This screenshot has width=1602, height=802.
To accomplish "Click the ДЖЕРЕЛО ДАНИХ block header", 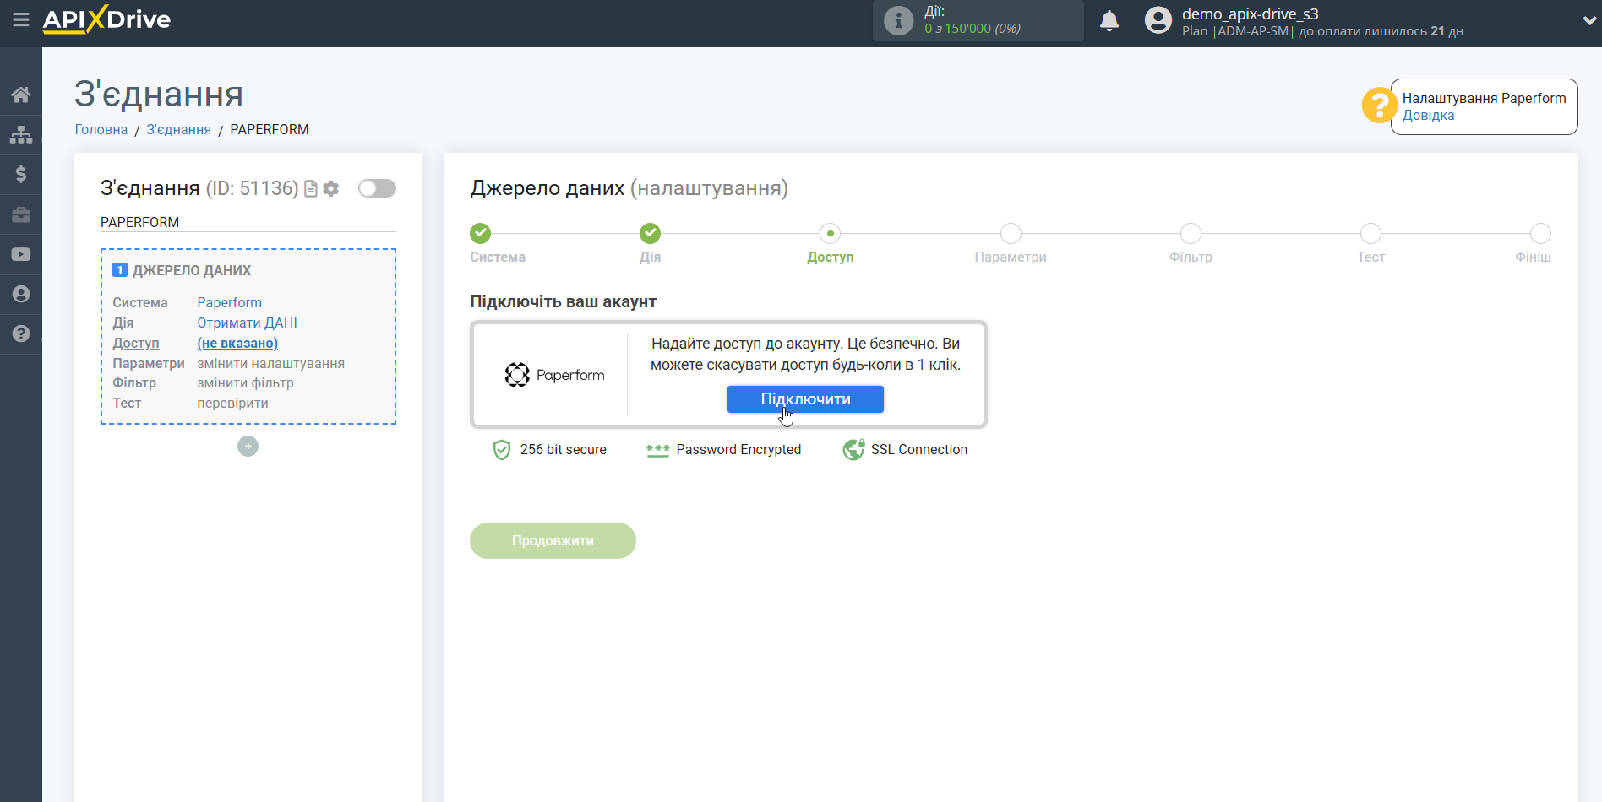I will [192, 270].
